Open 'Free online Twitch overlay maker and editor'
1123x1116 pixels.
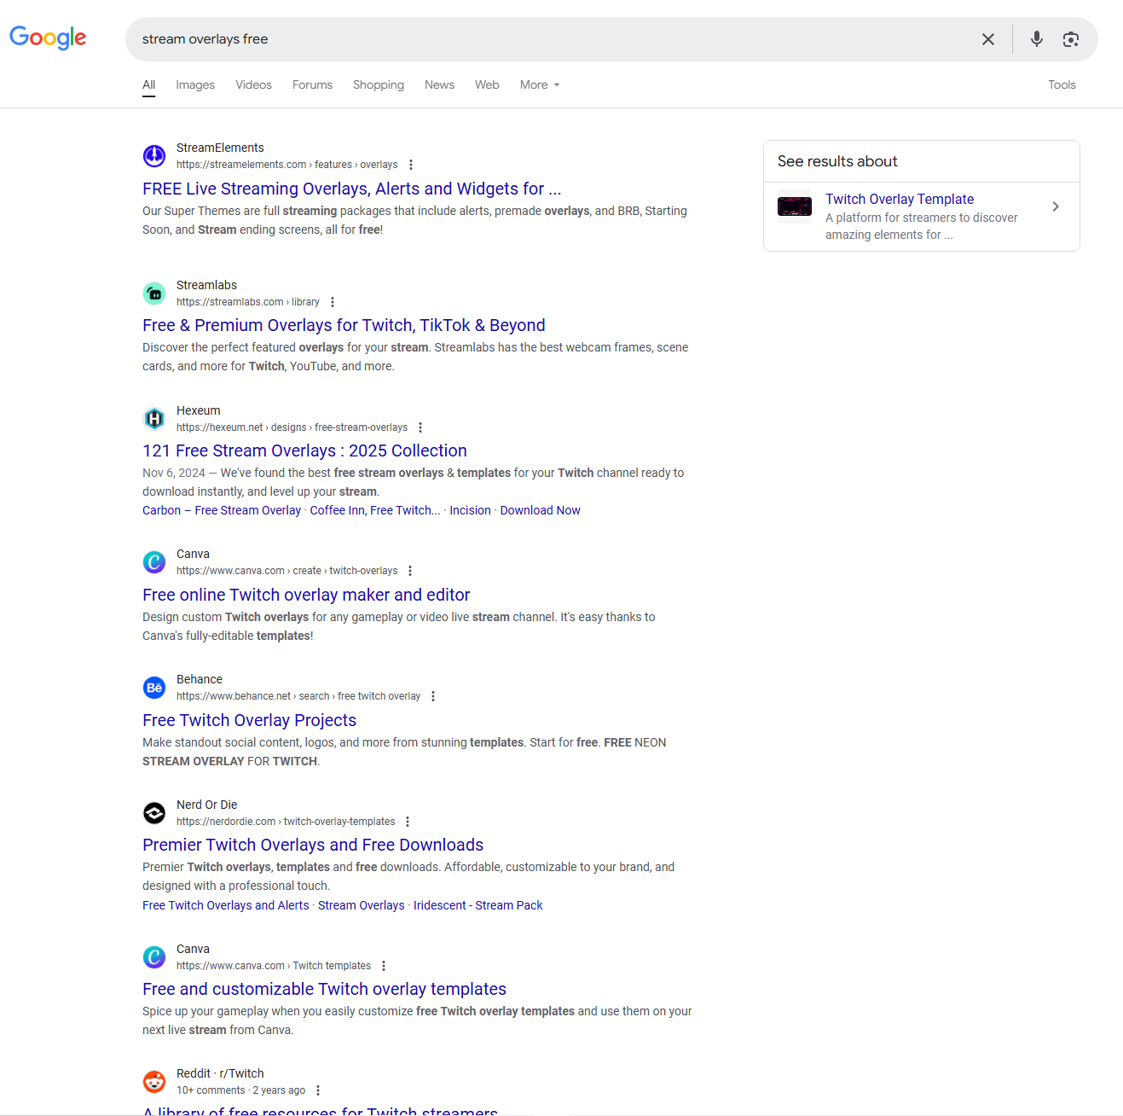pyautogui.click(x=306, y=595)
